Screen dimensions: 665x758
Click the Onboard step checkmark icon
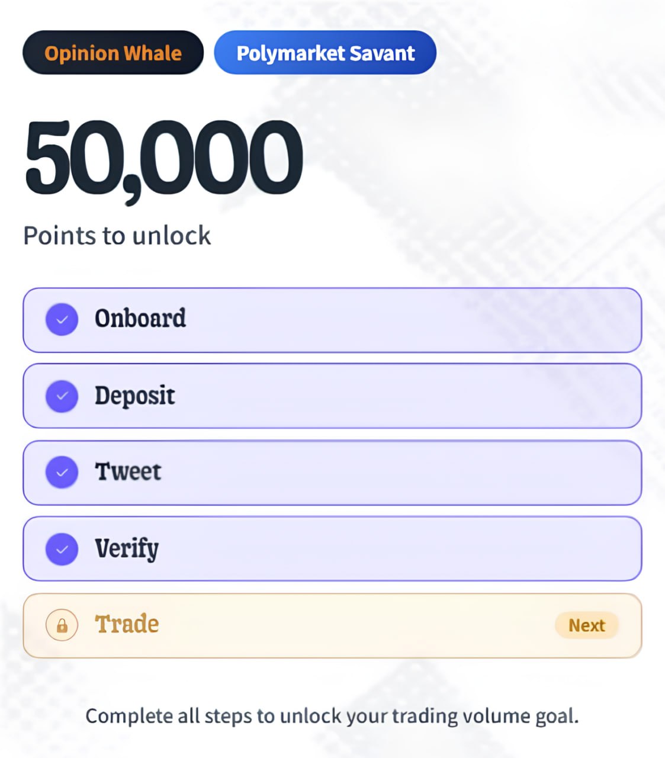(62, 320)
